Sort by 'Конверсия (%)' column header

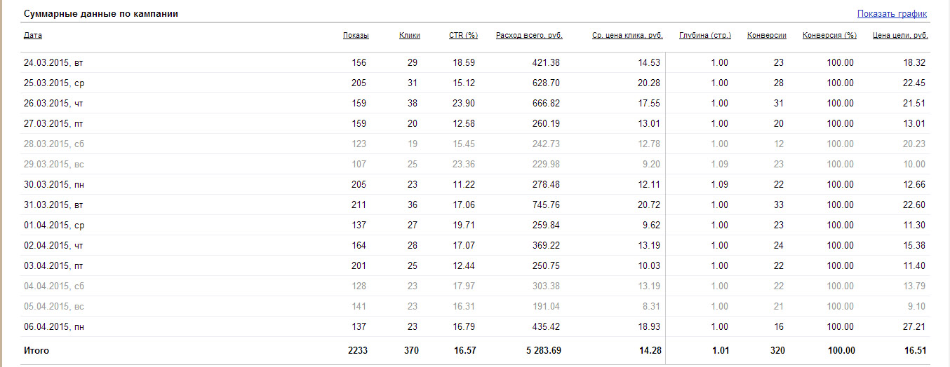[830, 35]
